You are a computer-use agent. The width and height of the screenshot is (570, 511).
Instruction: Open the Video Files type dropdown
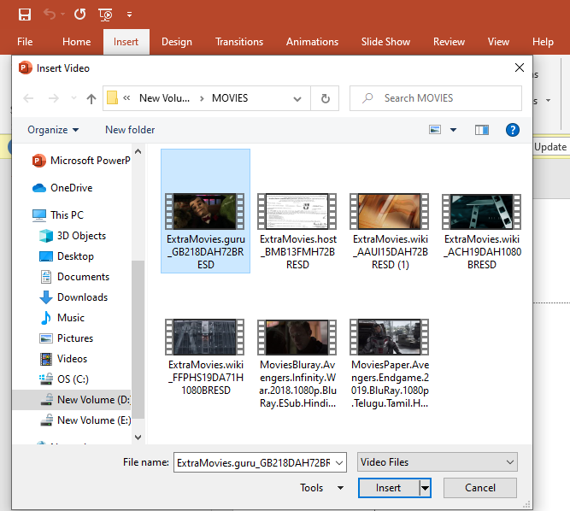pos(438,462)
